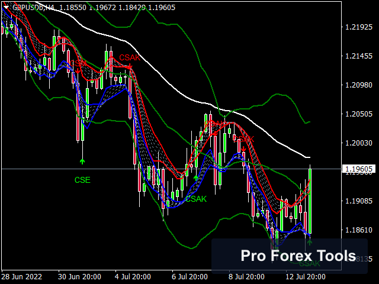This screenshot has width=379, height=284.
Task: Open the chart menu triangle beside GBPUSDb
Action: click(6, 7)
